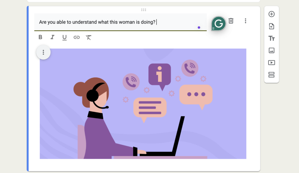Apply italic formatting to question text
This screenshot has height=173, width=299.
pyautogui.click(x=52, y=37)
